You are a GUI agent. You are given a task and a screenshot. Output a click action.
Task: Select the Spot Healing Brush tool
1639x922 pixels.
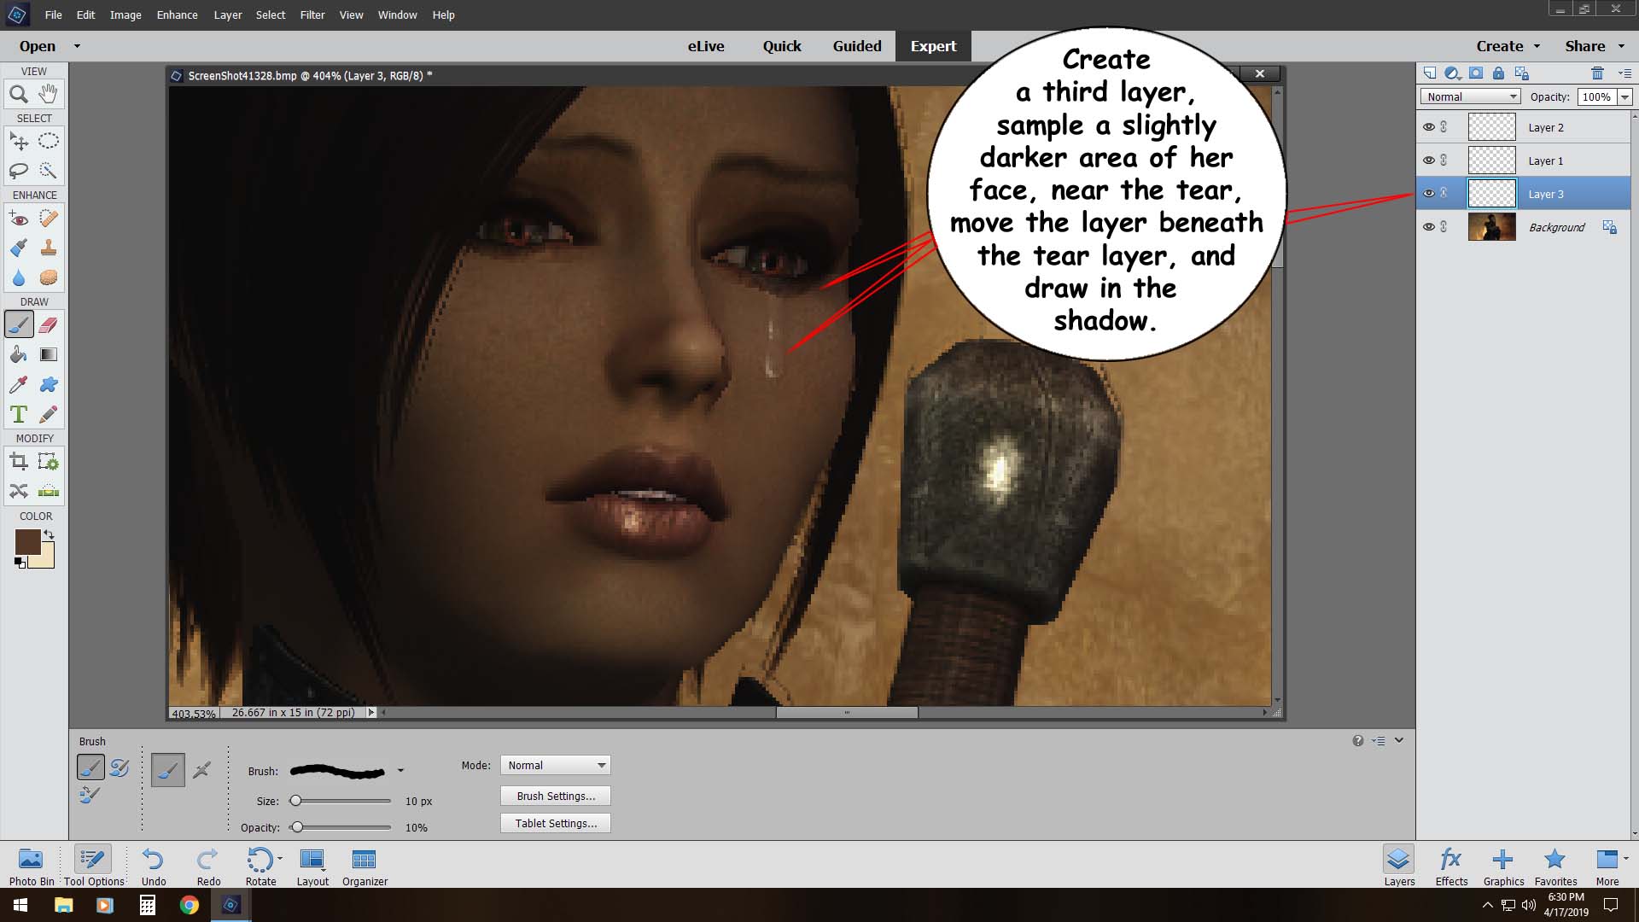pos(49,219)
